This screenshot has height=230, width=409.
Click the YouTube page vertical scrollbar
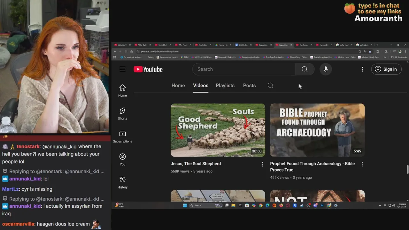coord(407,169)
